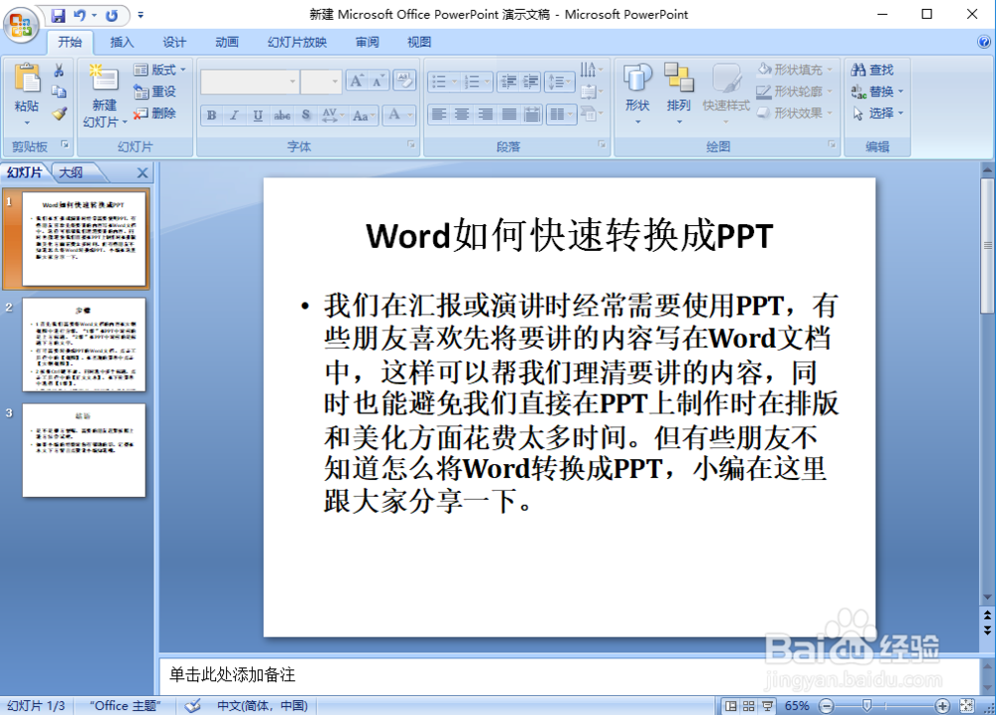Screen dimensions: 996x715
Task: Start slide show from status bar
Action: point(767,706)
